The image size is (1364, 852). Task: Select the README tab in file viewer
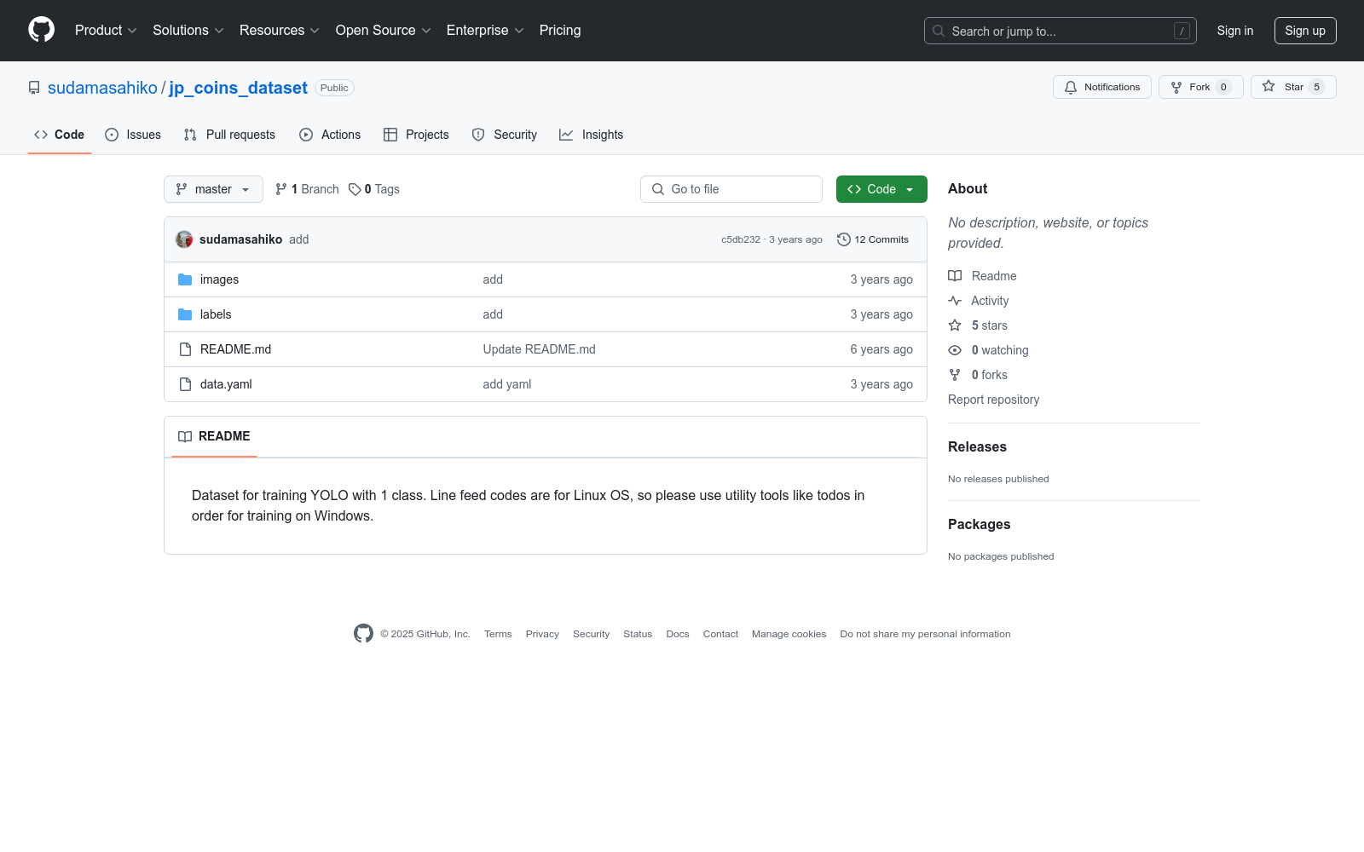click(214, 436)
